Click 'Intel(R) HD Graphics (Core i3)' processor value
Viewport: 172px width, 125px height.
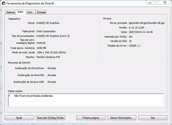[x=53, y=36]
